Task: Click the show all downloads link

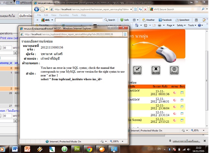Action: coord(186,141)
